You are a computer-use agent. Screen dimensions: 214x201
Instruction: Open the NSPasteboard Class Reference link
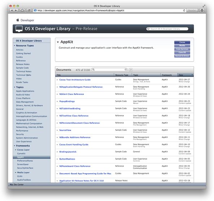75,166
